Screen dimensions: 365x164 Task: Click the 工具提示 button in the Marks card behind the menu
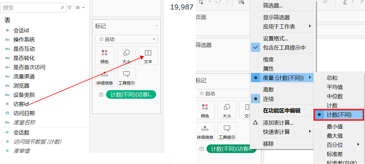(227, 131)
